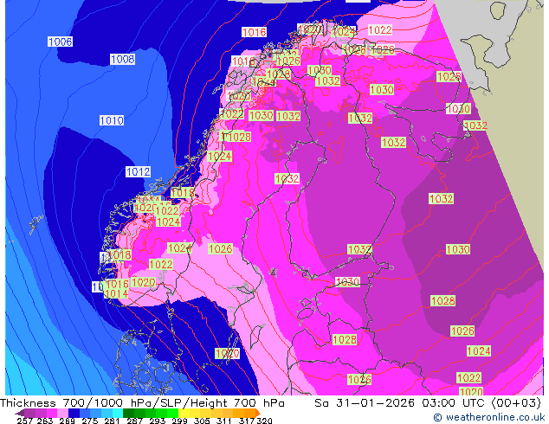
Task: Click the legend value 299
Action: (179, 421)
